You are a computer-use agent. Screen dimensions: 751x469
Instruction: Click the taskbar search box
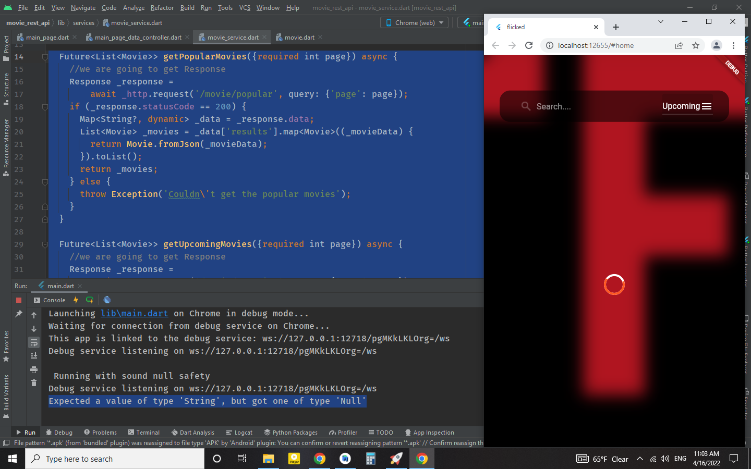coord(115,459)
